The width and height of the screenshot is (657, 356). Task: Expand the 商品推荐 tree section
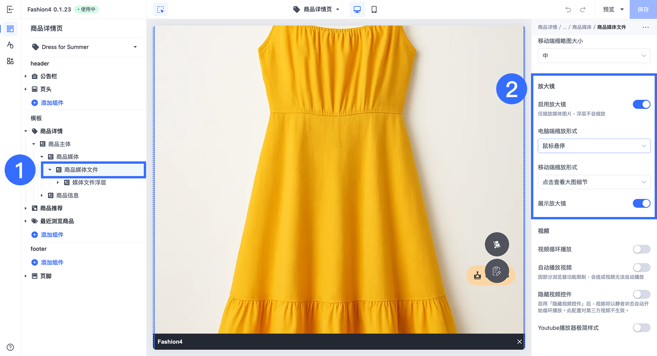click(26, 209)
